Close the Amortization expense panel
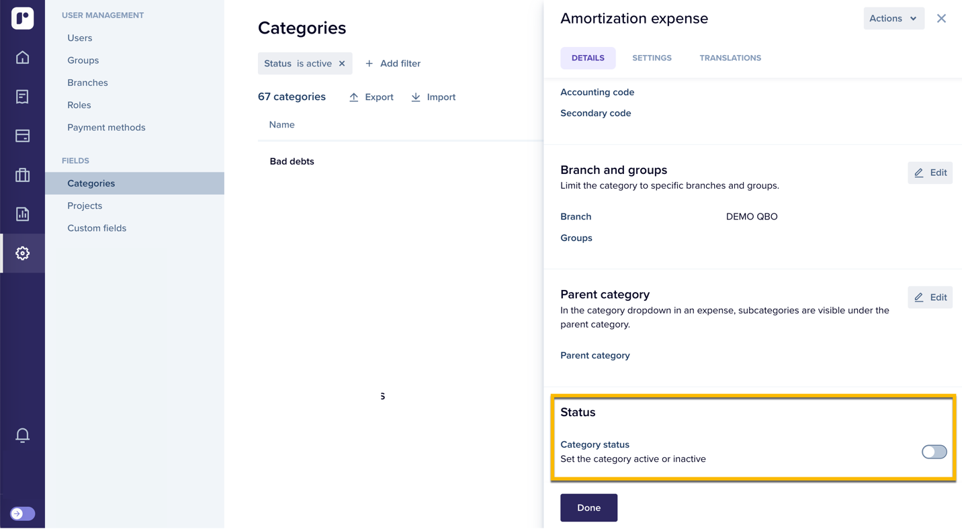Screen dimensions: 962x531 tap(941, 19)
